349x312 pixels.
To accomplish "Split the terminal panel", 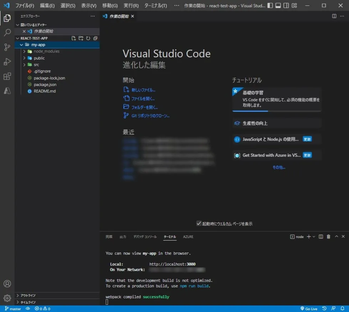I will coord(321,237).
